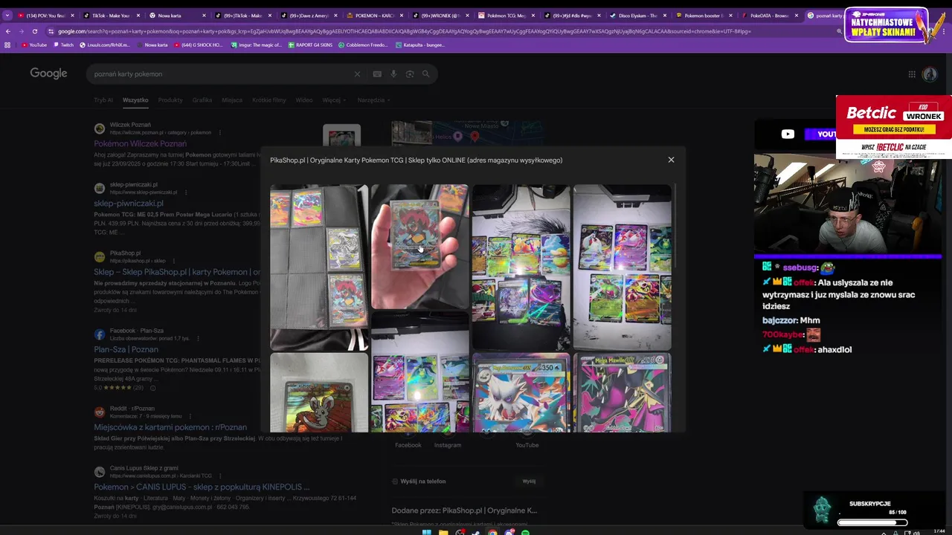The width and height of the screenshot is (952, 535).
Task: Switch to the Krótkie filmy tab
Action: pos(269,100)
